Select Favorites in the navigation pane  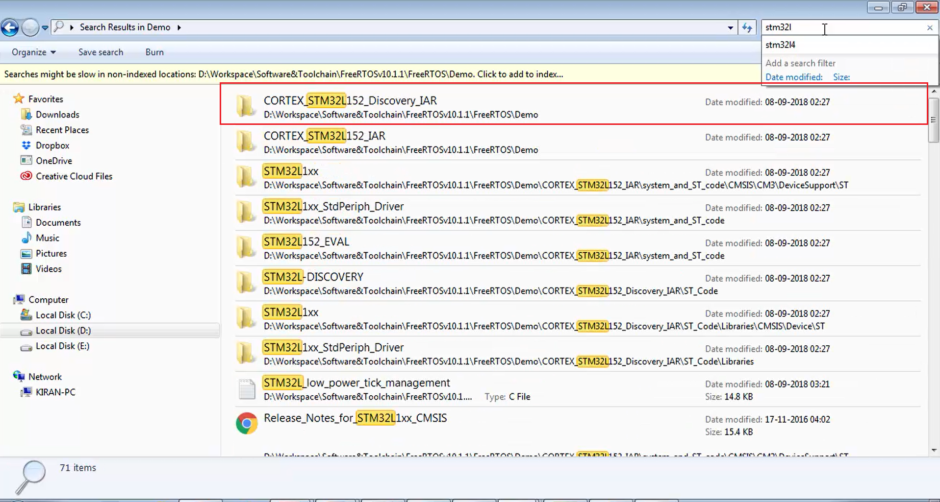click(x=46, y=99)
